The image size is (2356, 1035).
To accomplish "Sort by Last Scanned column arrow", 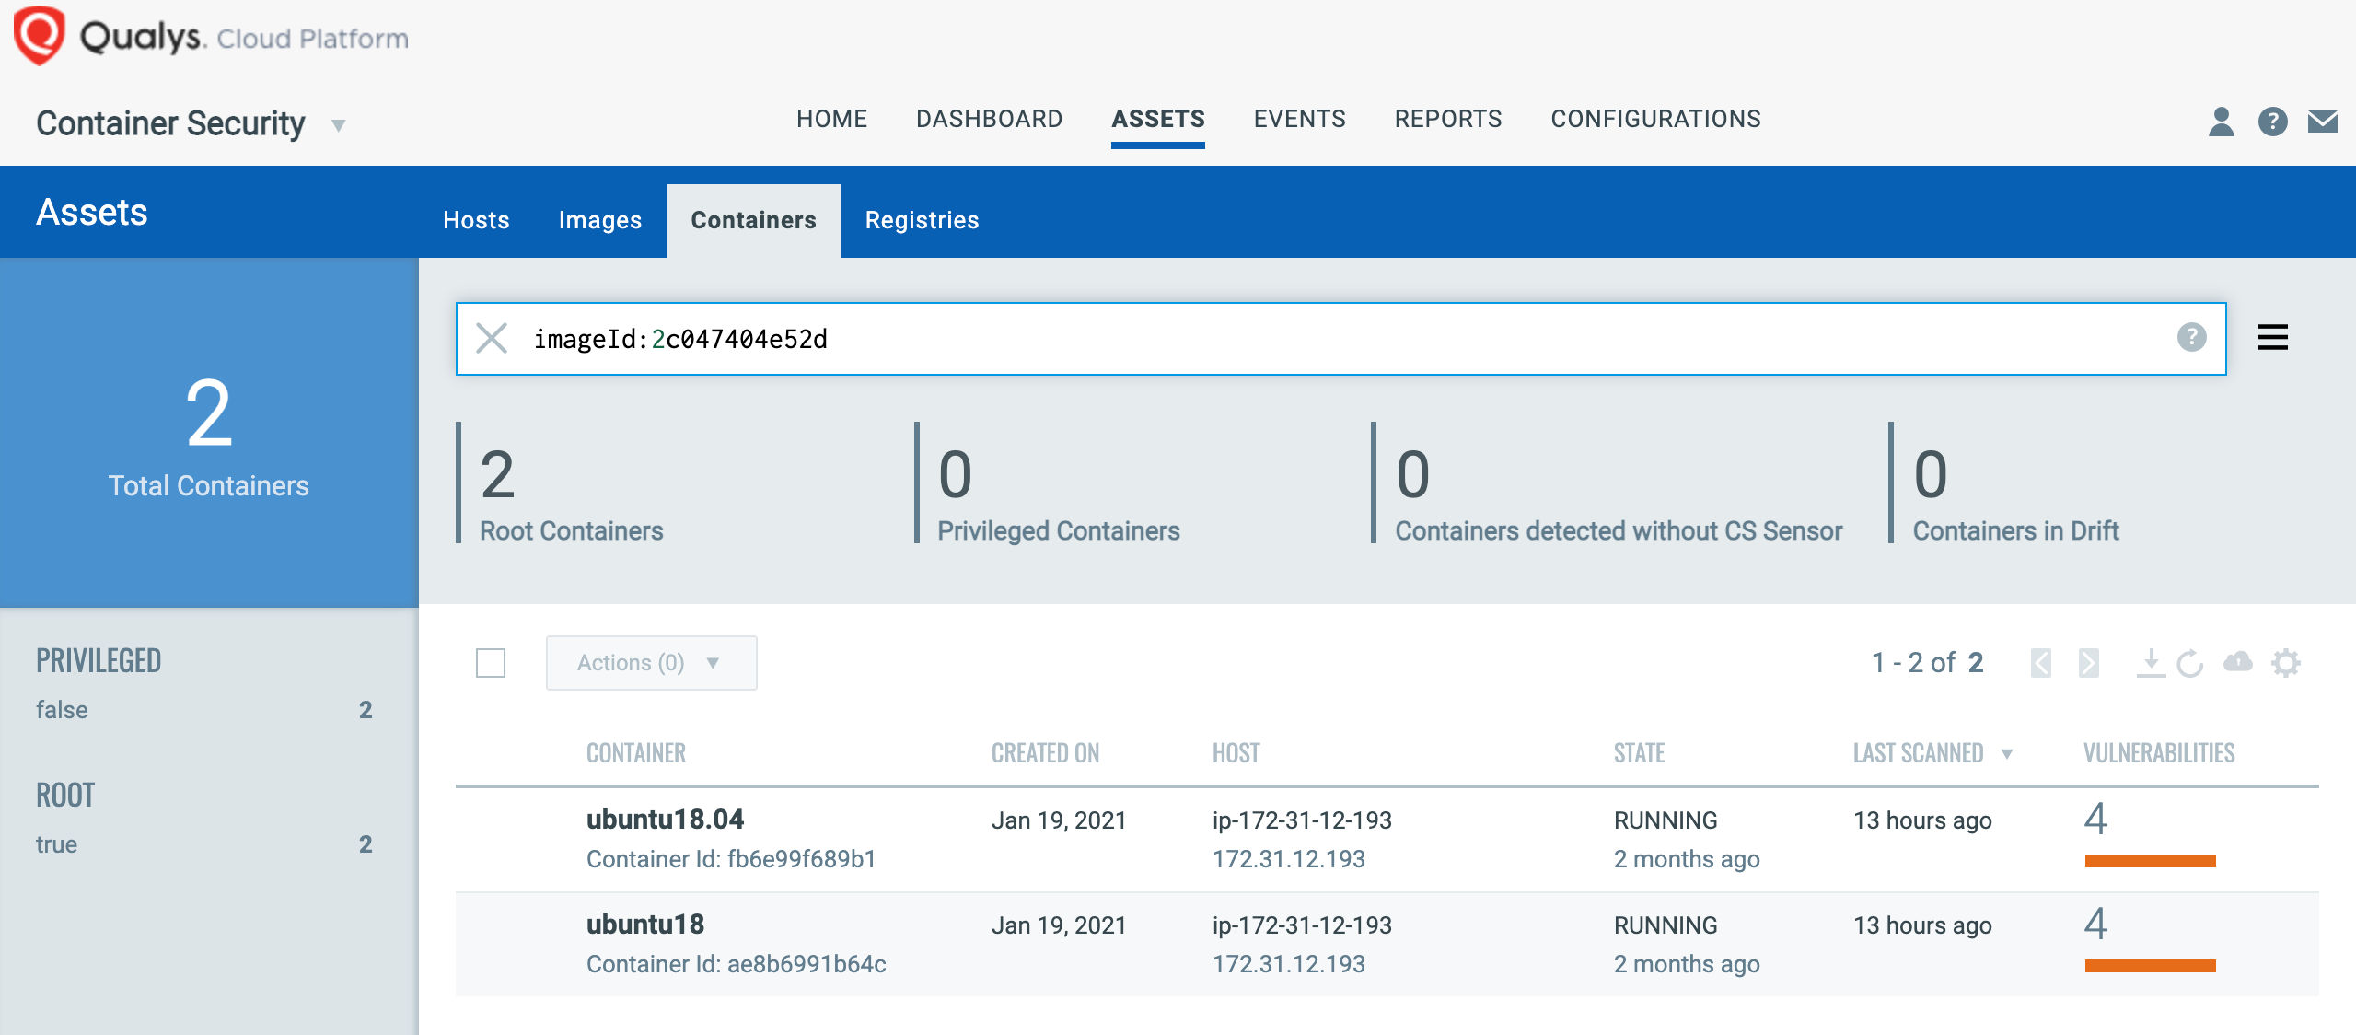I will pyautogui.click(x=2007, y=754).
